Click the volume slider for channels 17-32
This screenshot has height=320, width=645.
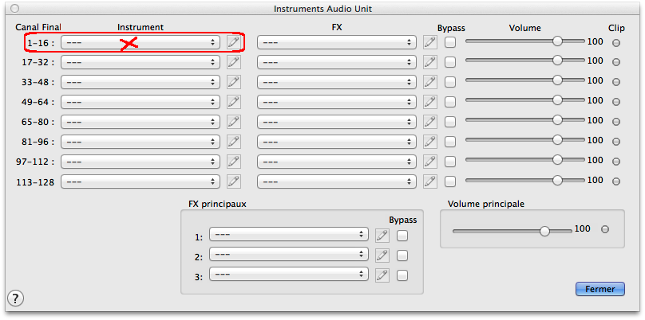click(557, 60)
